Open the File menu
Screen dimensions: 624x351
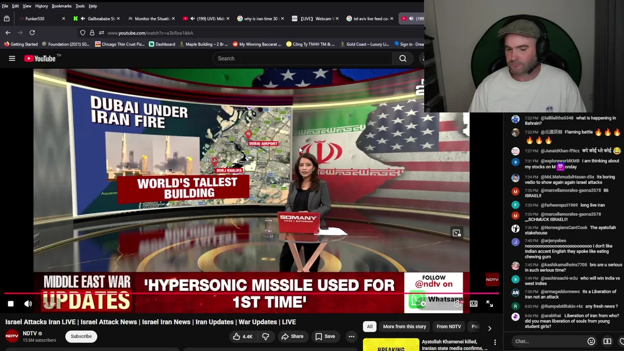pyautogui.click(x=5, y=6)
